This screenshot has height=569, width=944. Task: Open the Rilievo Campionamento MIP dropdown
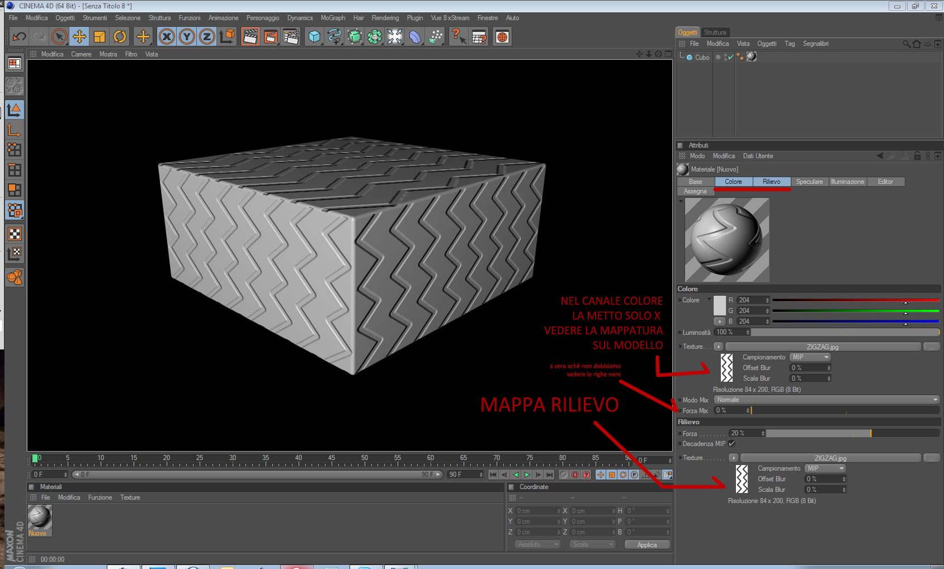click(x=825, y=468)
